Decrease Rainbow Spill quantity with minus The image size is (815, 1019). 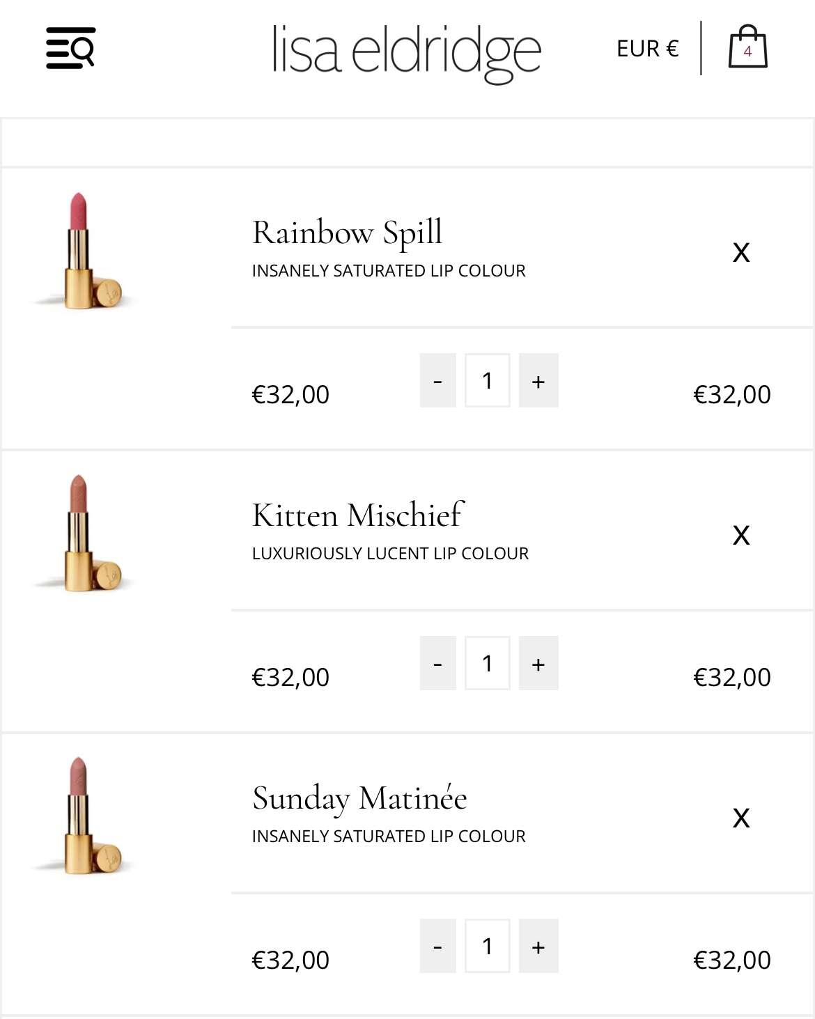[x=437, y=380]
